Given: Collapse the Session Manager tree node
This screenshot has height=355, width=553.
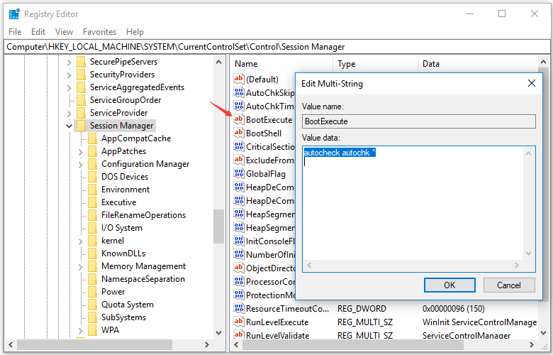Looking at the screenshot, I should 69,126.
